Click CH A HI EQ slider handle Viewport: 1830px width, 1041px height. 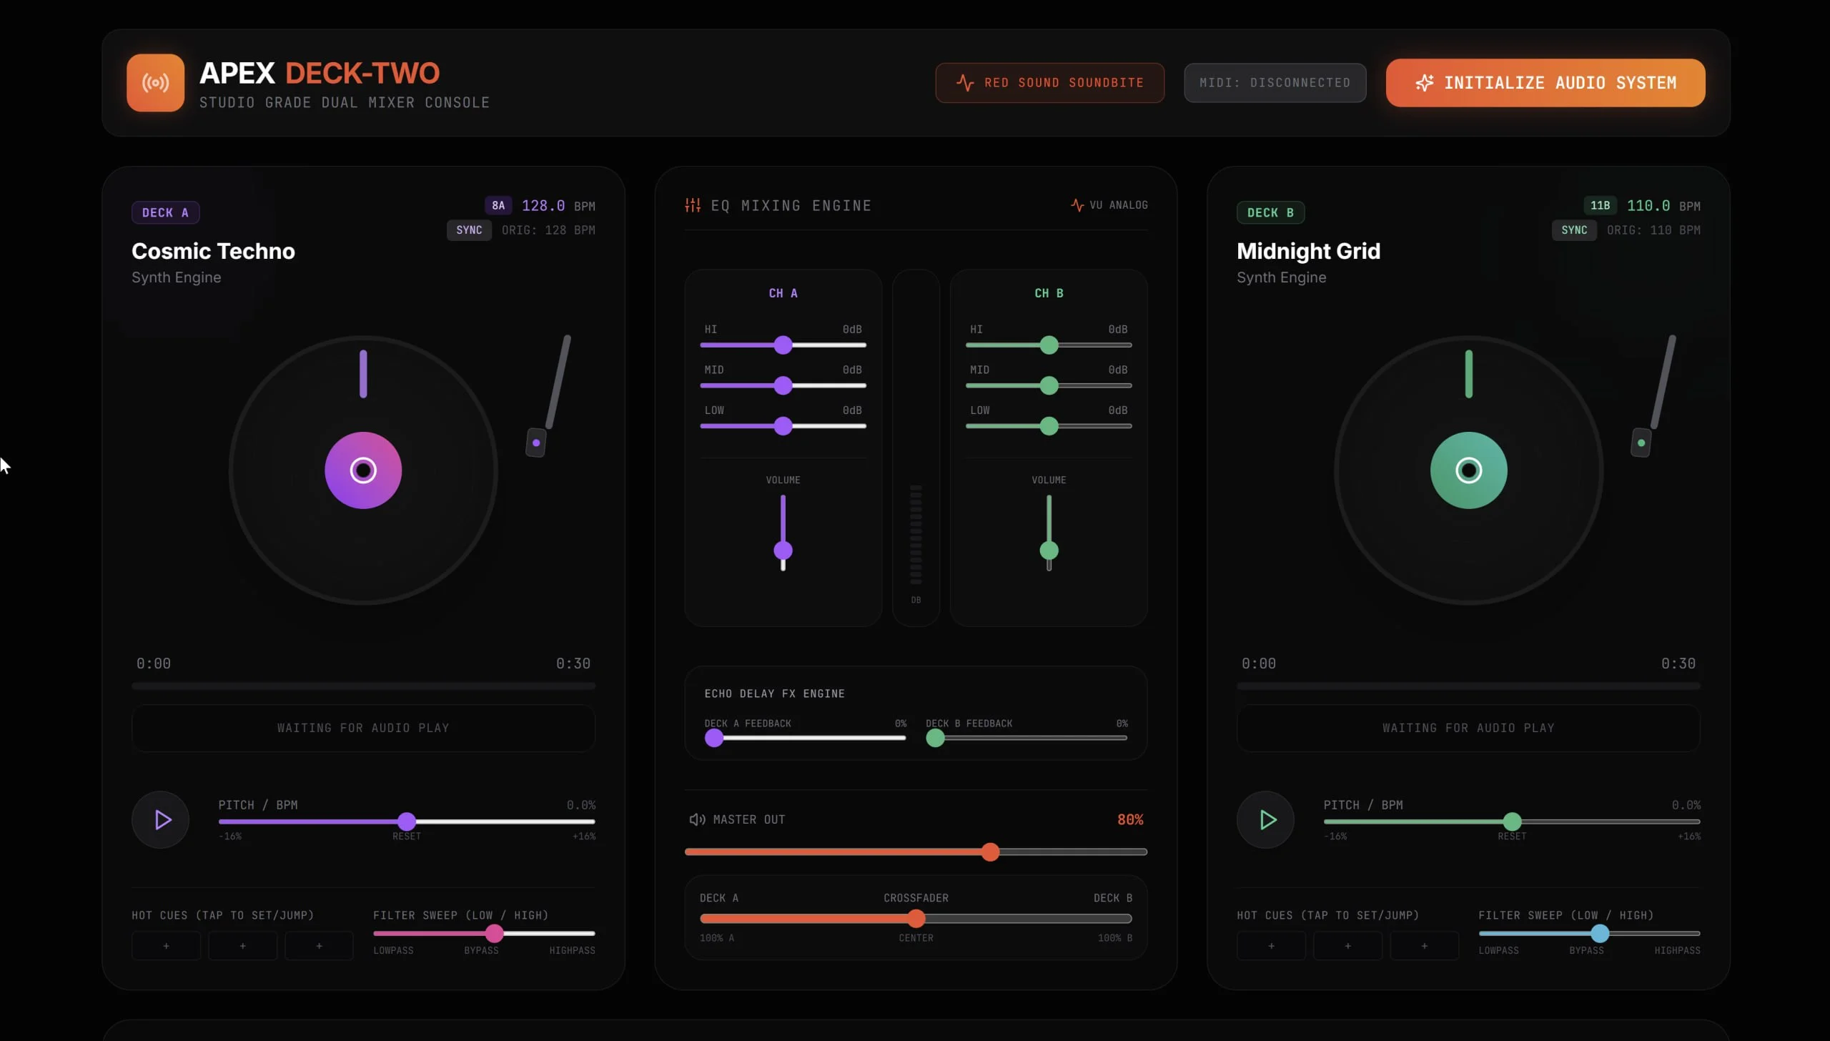tap(783, 345)
